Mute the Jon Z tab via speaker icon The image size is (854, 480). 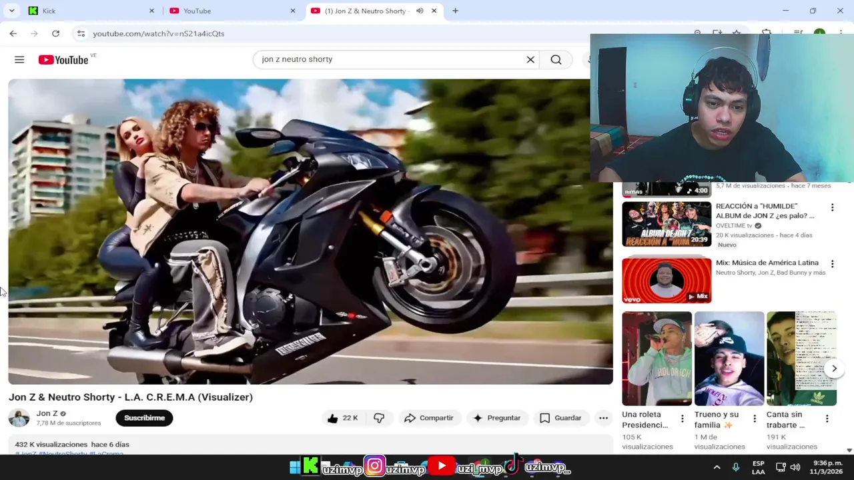[420, 11]
